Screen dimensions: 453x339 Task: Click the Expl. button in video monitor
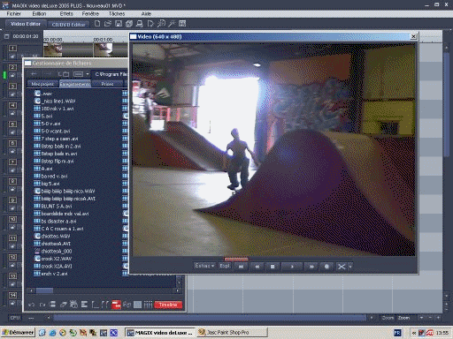[225, 266]
